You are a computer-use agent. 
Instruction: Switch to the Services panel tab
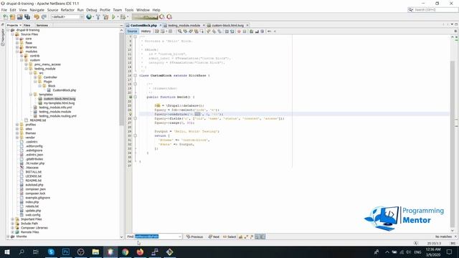(42, 26)
